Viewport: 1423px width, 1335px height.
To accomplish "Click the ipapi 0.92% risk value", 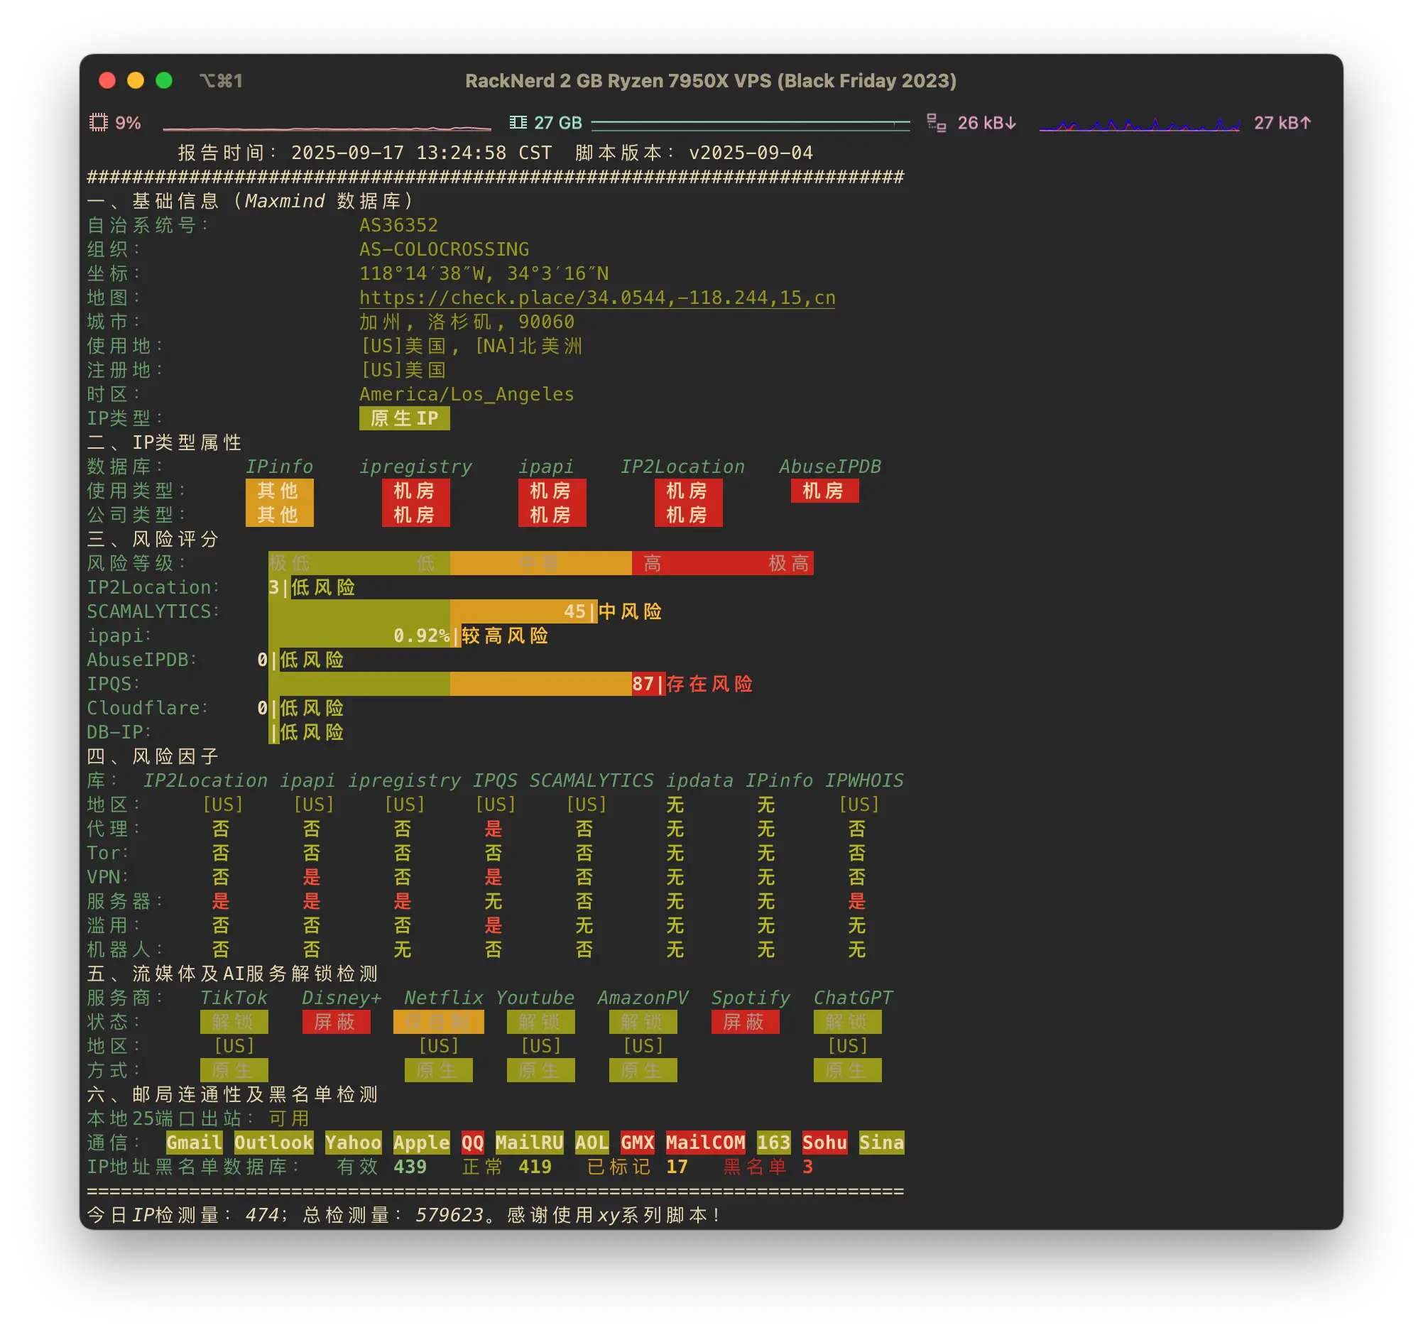I will click(x=422, y=636).
